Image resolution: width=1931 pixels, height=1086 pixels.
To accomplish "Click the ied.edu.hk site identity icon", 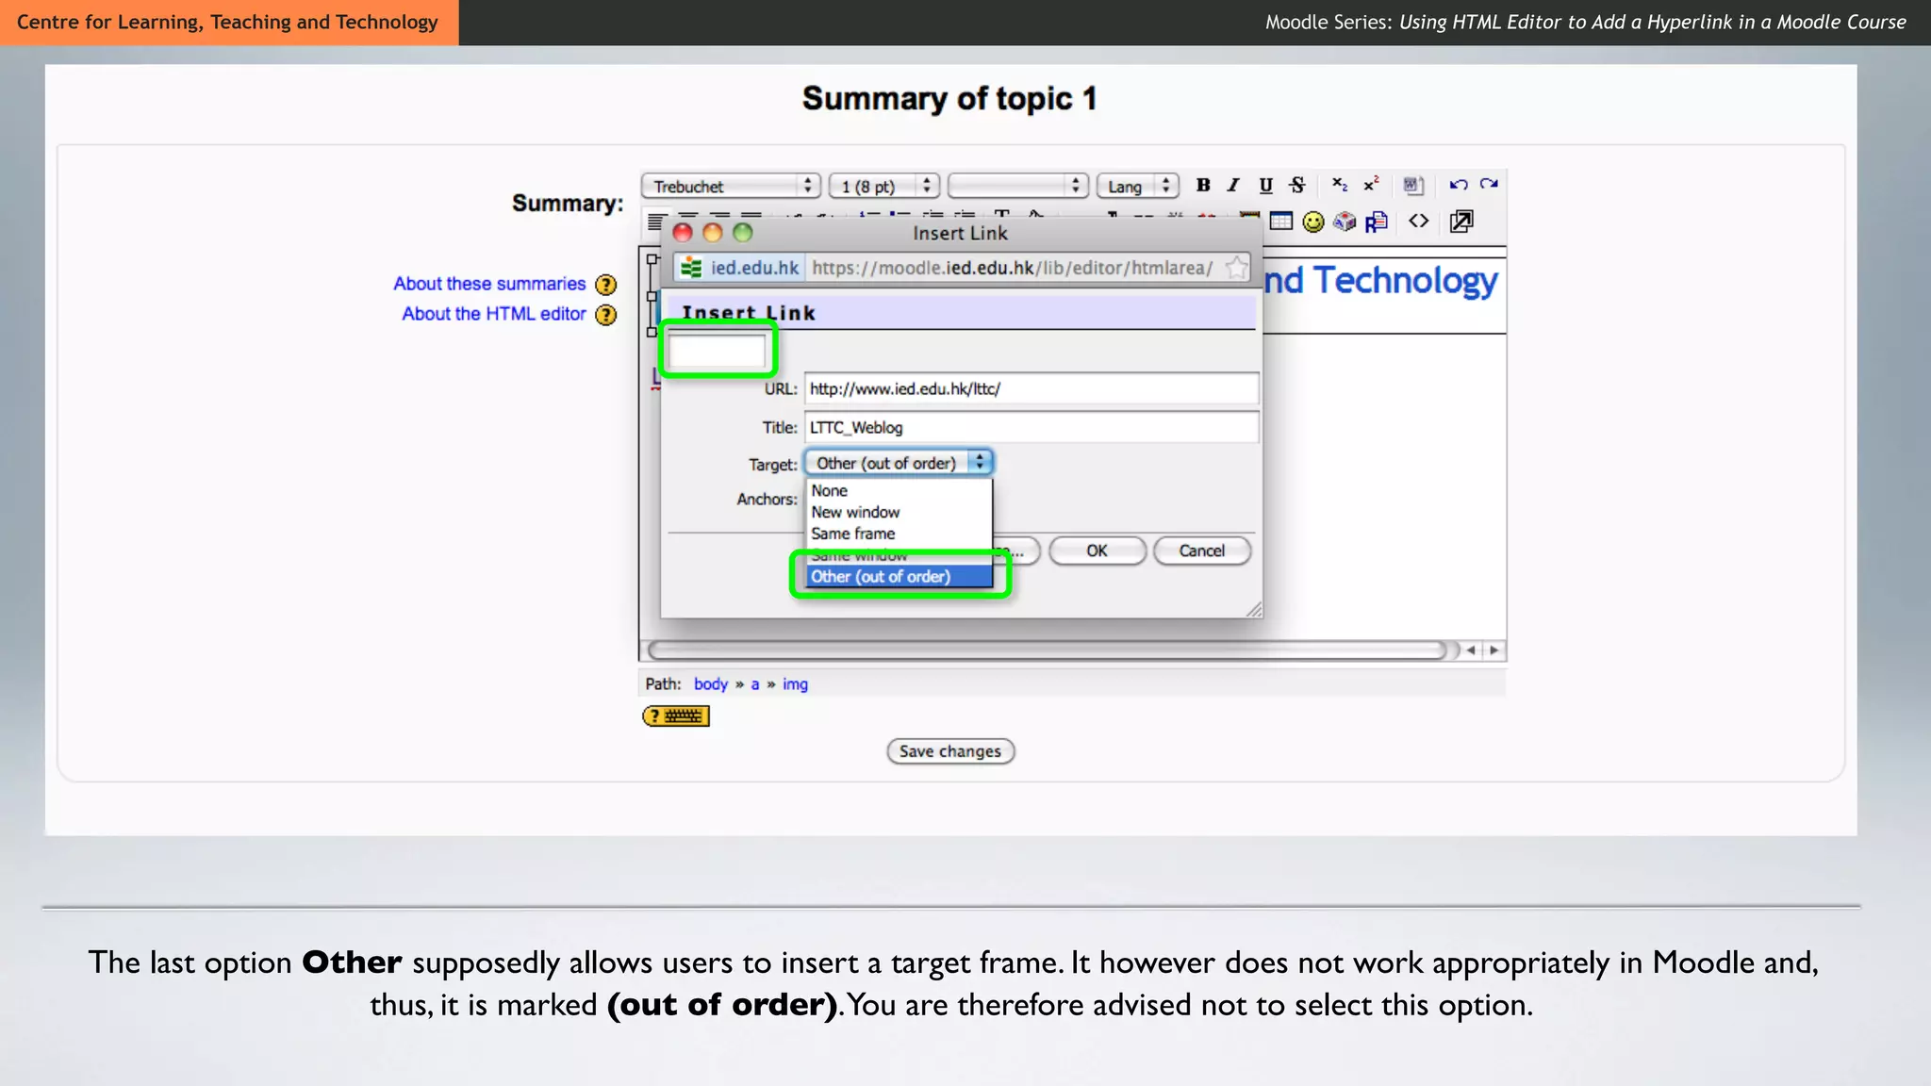I will 691,268.
